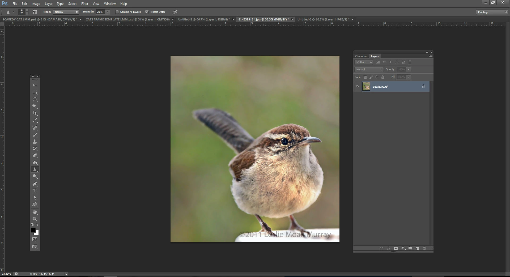Viewport: 510px width, 277px height.
Task: Activate the Hand tool
Action: click(35, 212)
